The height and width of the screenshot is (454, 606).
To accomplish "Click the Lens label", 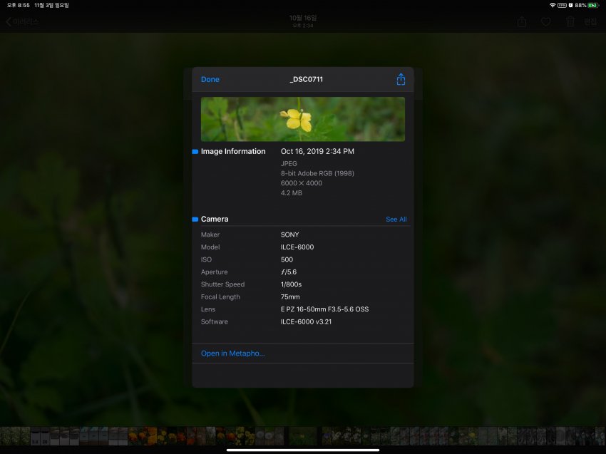I will 208,309.
